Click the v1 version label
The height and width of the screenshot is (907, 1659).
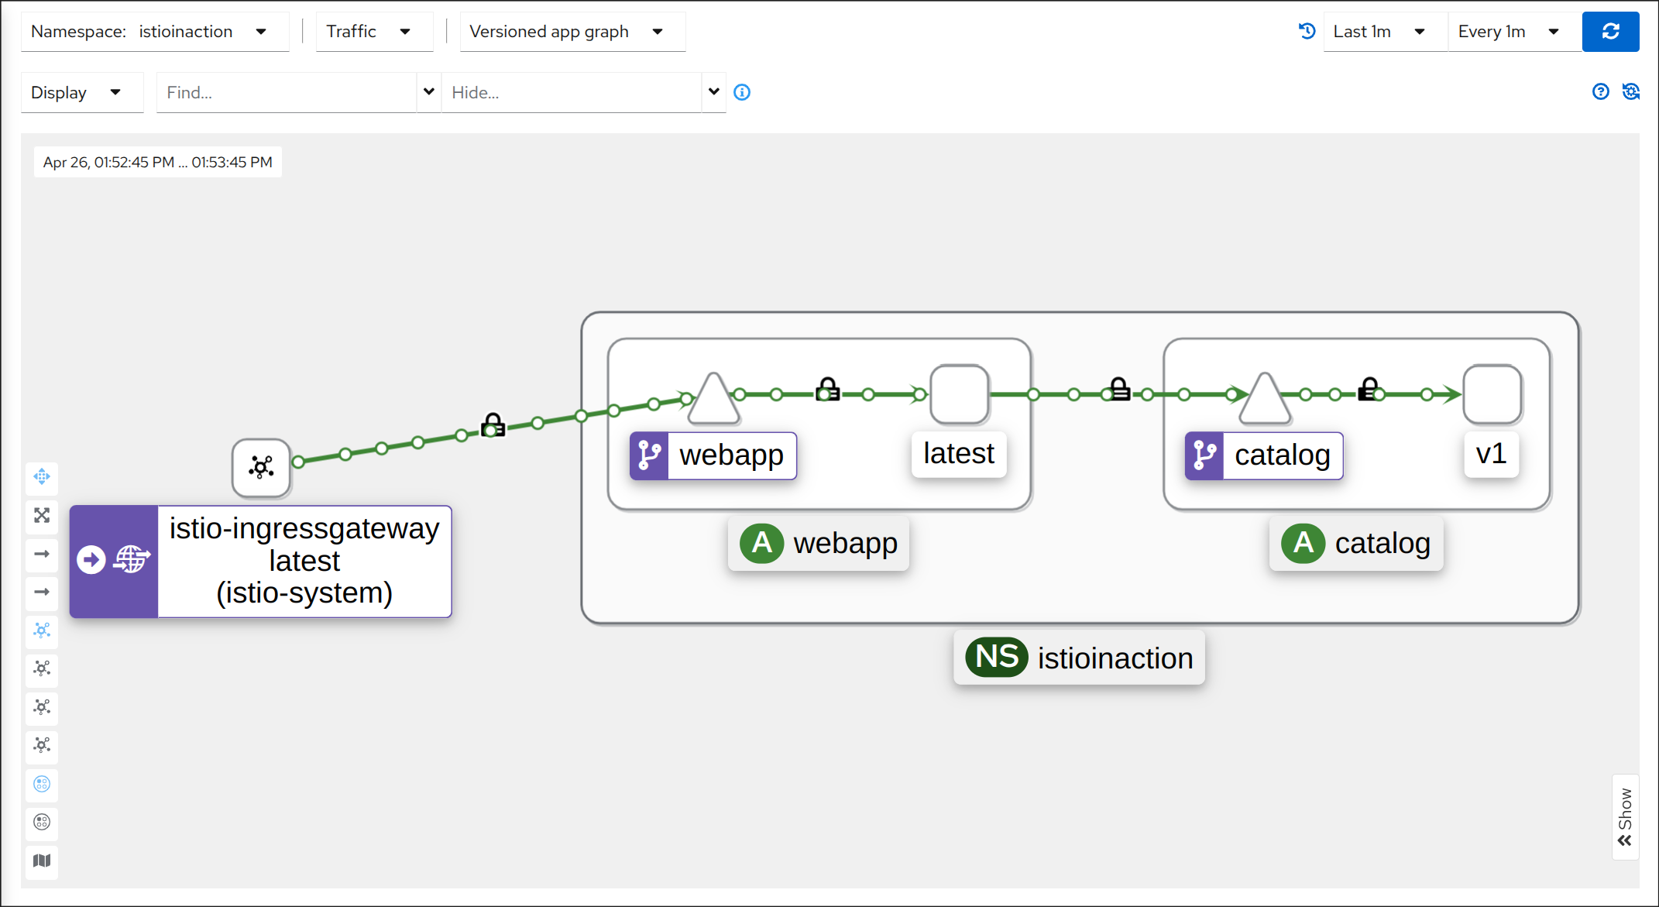(x=1491, y=454)
